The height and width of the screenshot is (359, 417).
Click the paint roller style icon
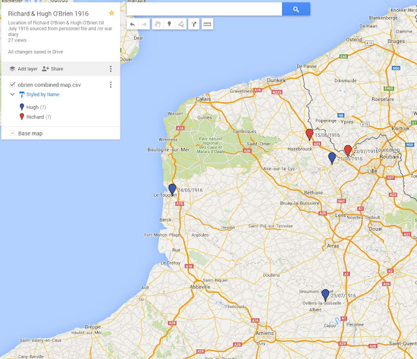(x=22, y=94)
